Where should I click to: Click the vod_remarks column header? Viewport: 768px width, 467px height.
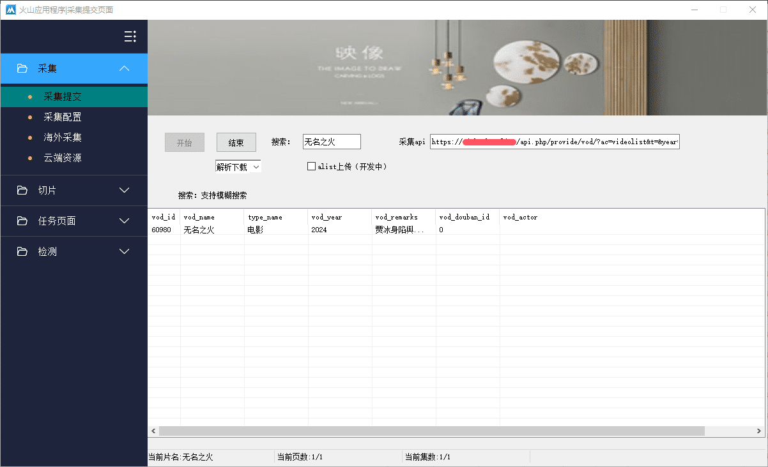404,217
